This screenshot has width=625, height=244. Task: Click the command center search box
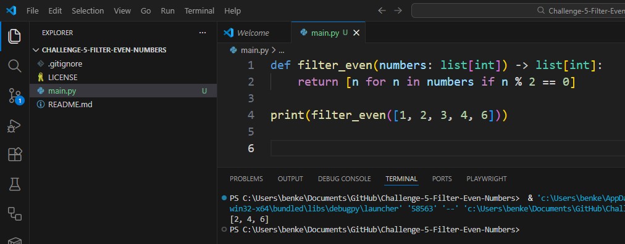pyautogui.click(x=518, y=10)
